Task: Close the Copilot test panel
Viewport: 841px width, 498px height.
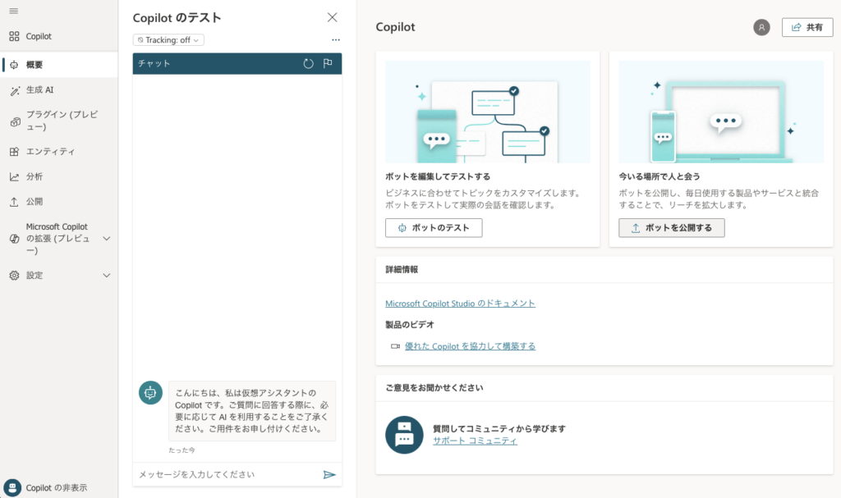Action: pyautogui.click(x=332, y=17)
